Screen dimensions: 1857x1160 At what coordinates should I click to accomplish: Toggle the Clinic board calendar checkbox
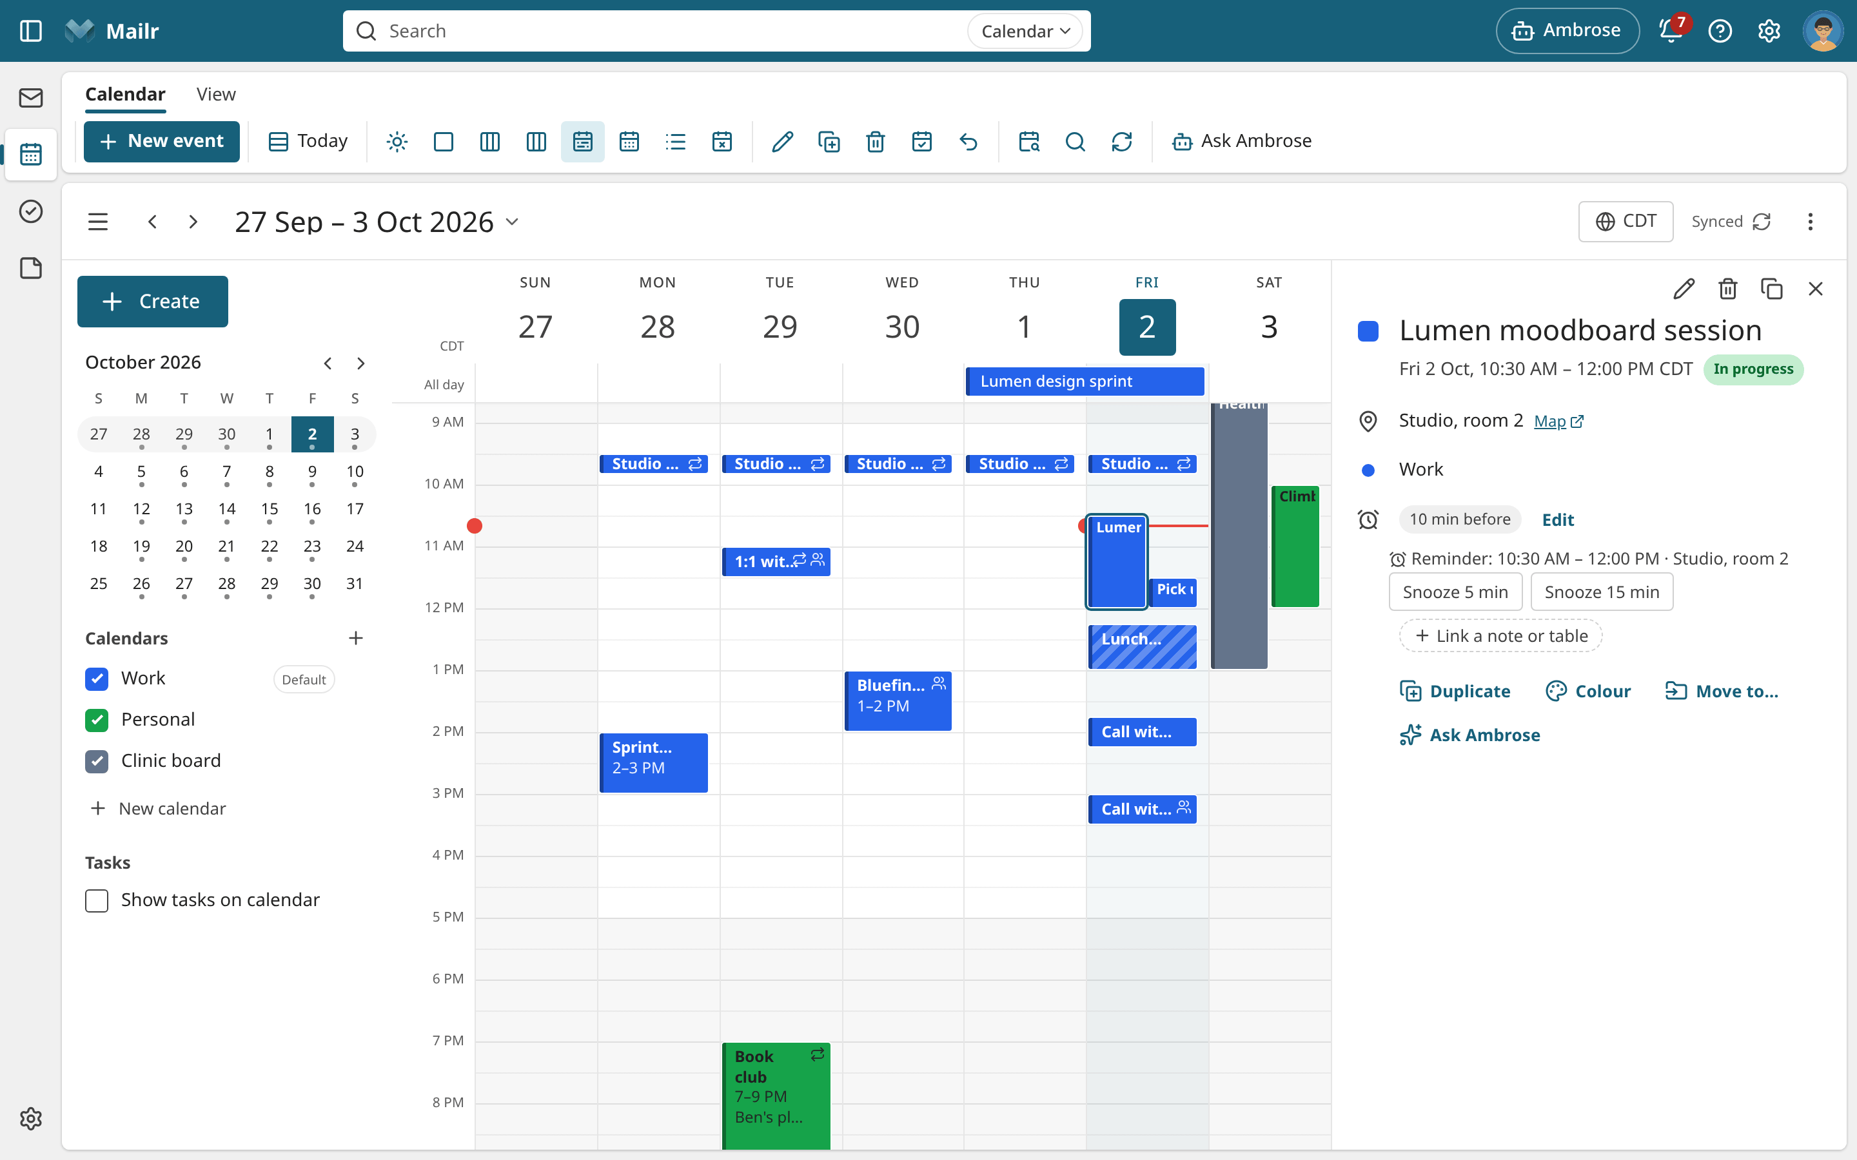tap(97, 760)
